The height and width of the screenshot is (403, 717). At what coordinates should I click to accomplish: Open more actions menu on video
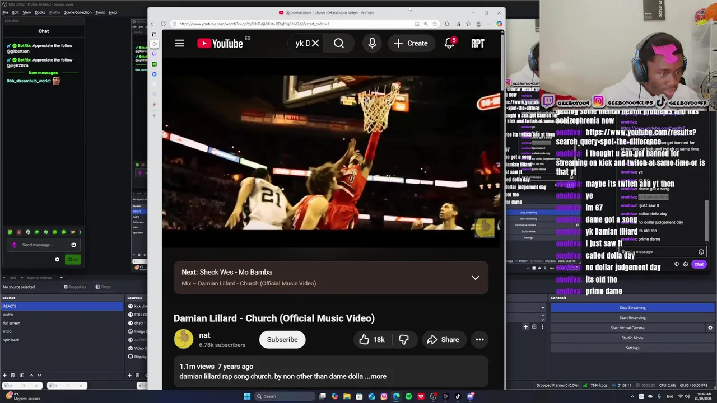[x=479, y=340]
